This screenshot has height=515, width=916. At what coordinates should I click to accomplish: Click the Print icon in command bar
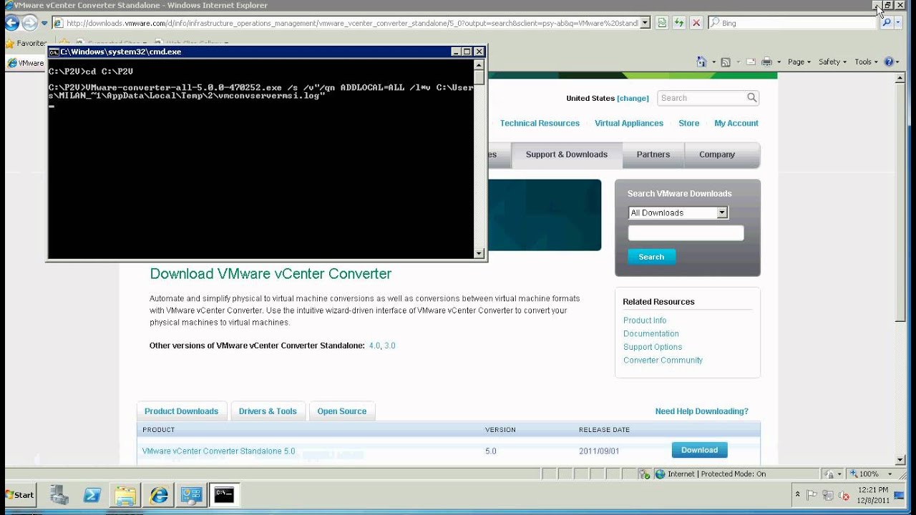pos(766,62)
